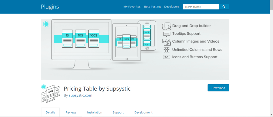Viewport: 273px width, 117px height.
Task: Click the BUY button icon in banner
Action: 166,57
